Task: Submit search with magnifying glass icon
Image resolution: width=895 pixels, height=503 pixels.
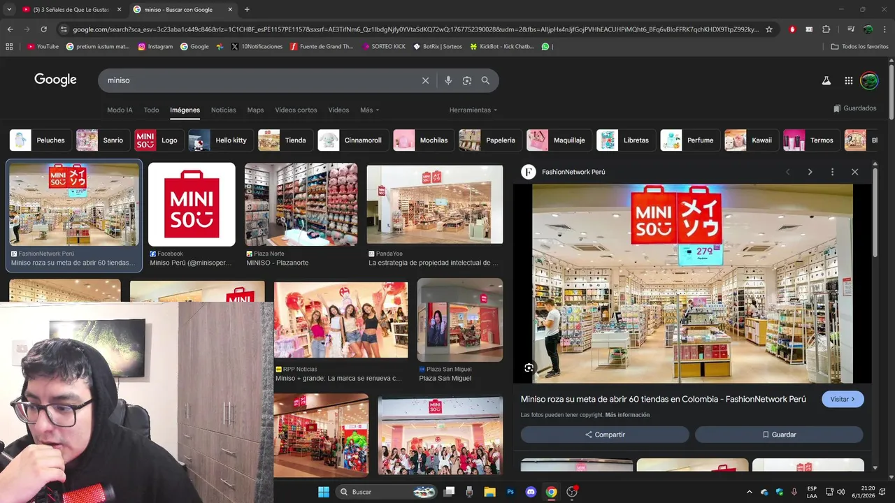Action: [485, 80]
